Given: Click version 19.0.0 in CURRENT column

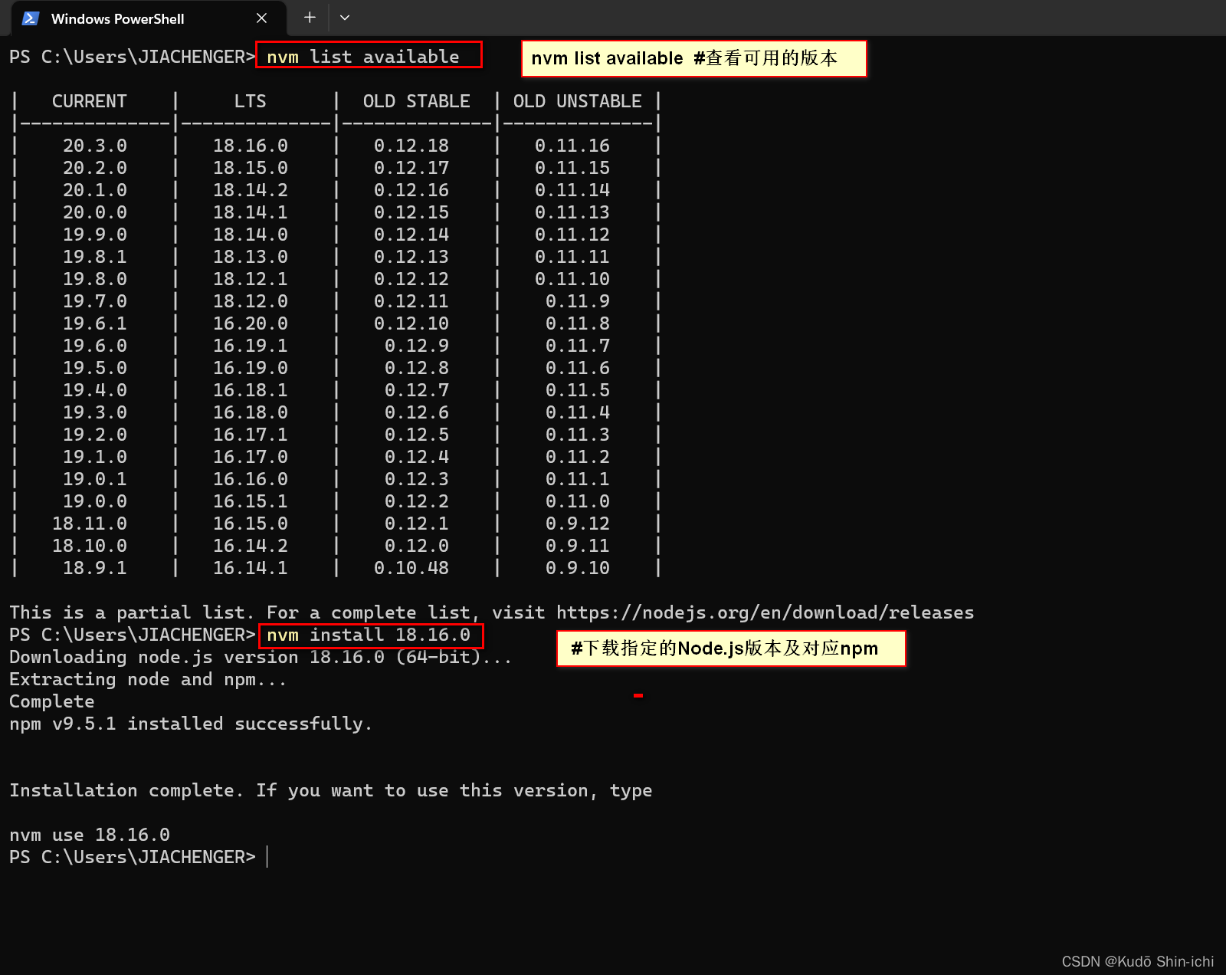Looking at the screenshot, I should point(95,501).
